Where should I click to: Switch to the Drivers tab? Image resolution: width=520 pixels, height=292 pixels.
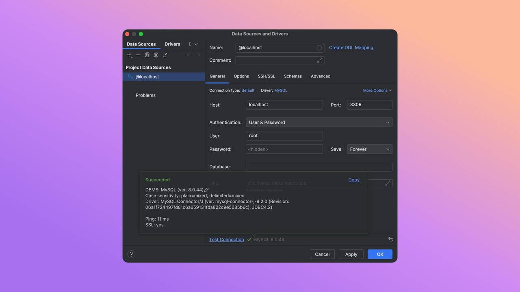point(172,44)
